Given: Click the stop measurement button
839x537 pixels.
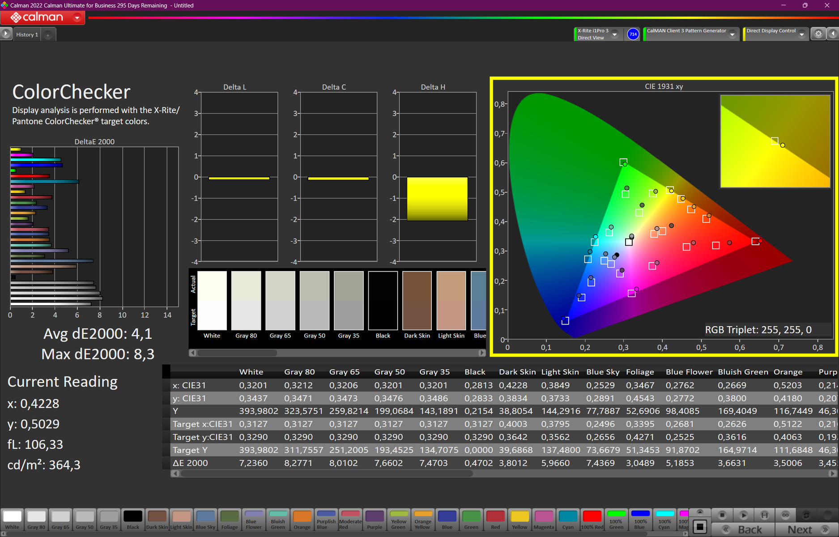Looking at the screenshot, I should click(722, 515).
